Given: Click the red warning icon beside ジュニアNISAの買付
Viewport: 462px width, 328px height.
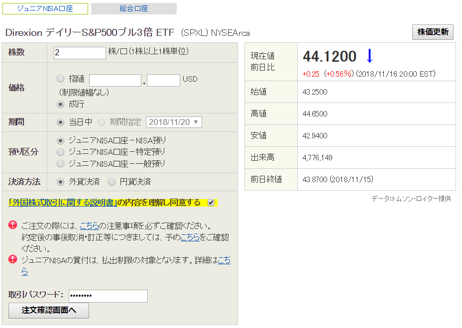Looking at the screenshot, I should [12, 259].
